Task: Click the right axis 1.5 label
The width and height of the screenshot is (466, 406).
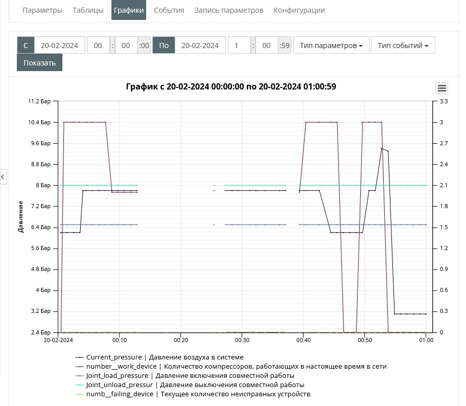Action: [x=444, y=227]
